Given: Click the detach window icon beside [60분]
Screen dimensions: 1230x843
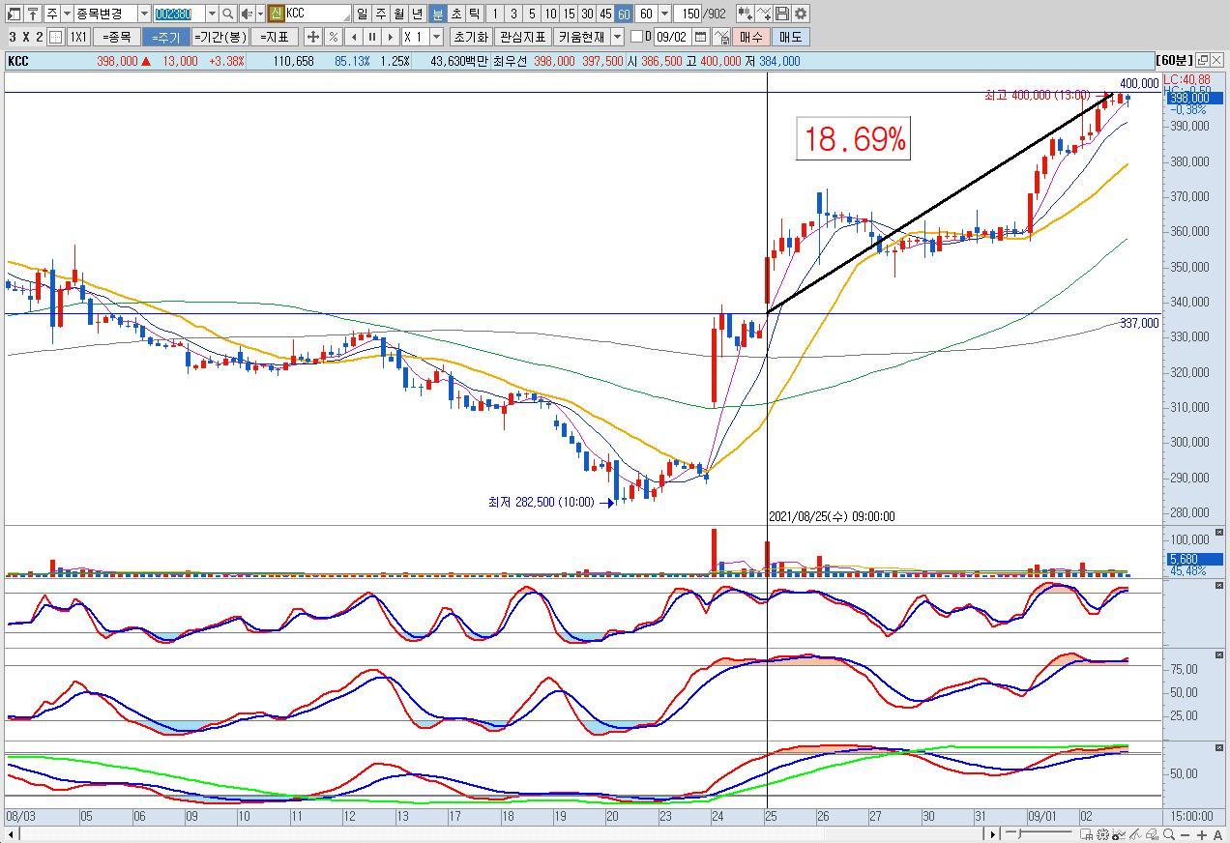Looking at the screenshot, I should tap(1203, 60).
